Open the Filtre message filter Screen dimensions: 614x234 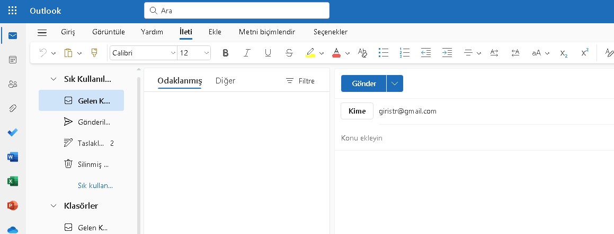300,81
